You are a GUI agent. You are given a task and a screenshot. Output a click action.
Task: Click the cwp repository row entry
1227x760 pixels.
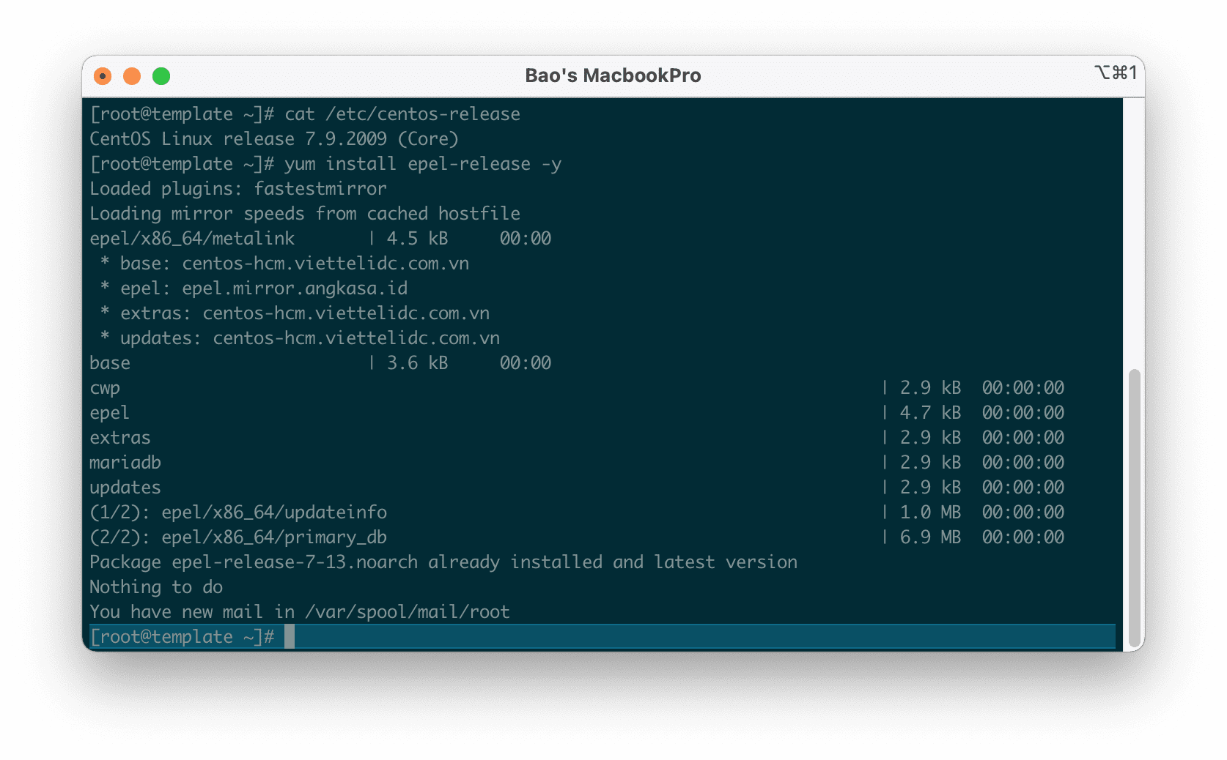(x=106, y=387)
